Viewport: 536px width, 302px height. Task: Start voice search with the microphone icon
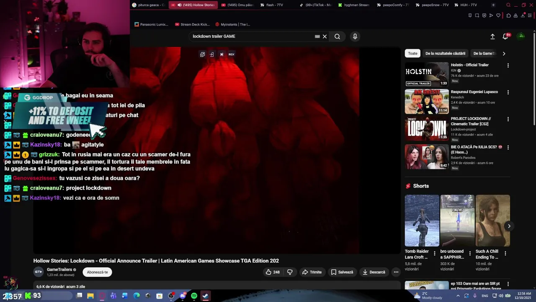click(355, 36)
